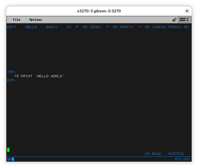Close the x3270 window
The image size is (198, 168).
pos(187,11)
